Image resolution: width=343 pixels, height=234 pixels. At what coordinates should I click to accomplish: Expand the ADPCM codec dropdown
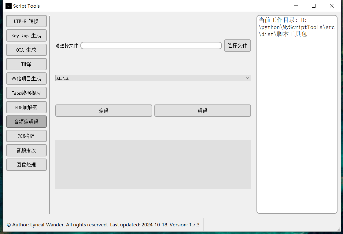[153, 78]
